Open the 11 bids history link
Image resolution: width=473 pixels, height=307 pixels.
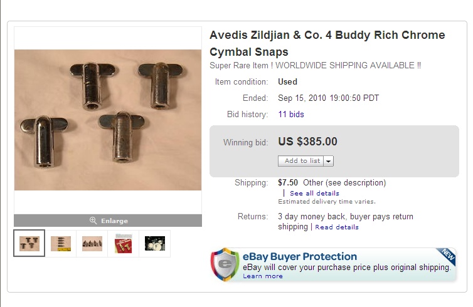pyautogui.click(x=291, y=115)
